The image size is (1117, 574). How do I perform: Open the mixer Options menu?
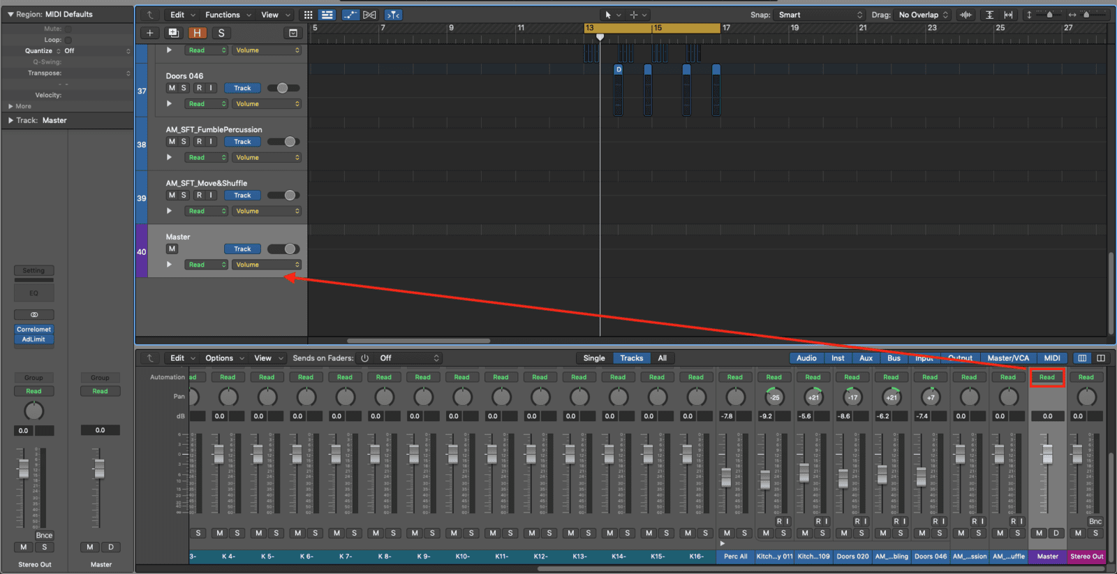click(x=224, y=358)
